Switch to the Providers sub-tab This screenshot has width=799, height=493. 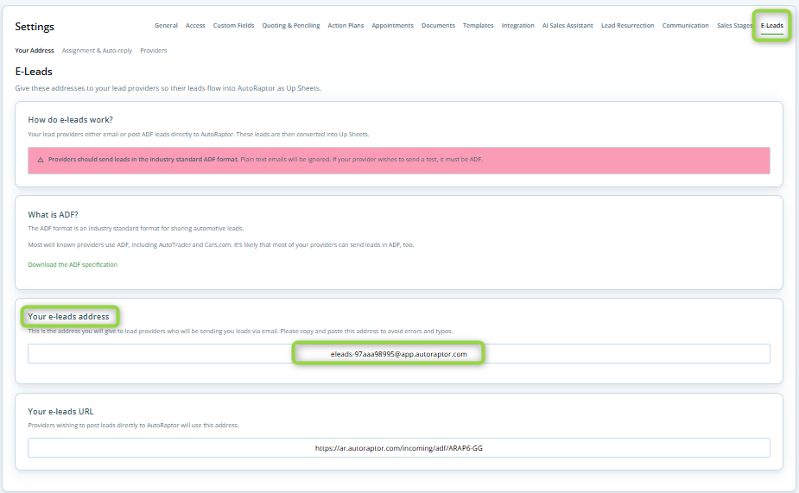(154, 50)
